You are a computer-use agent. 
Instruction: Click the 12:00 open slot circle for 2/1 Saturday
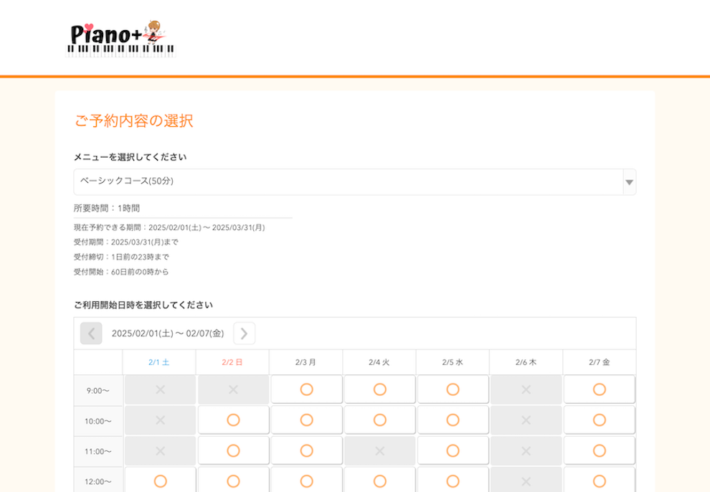160,479
